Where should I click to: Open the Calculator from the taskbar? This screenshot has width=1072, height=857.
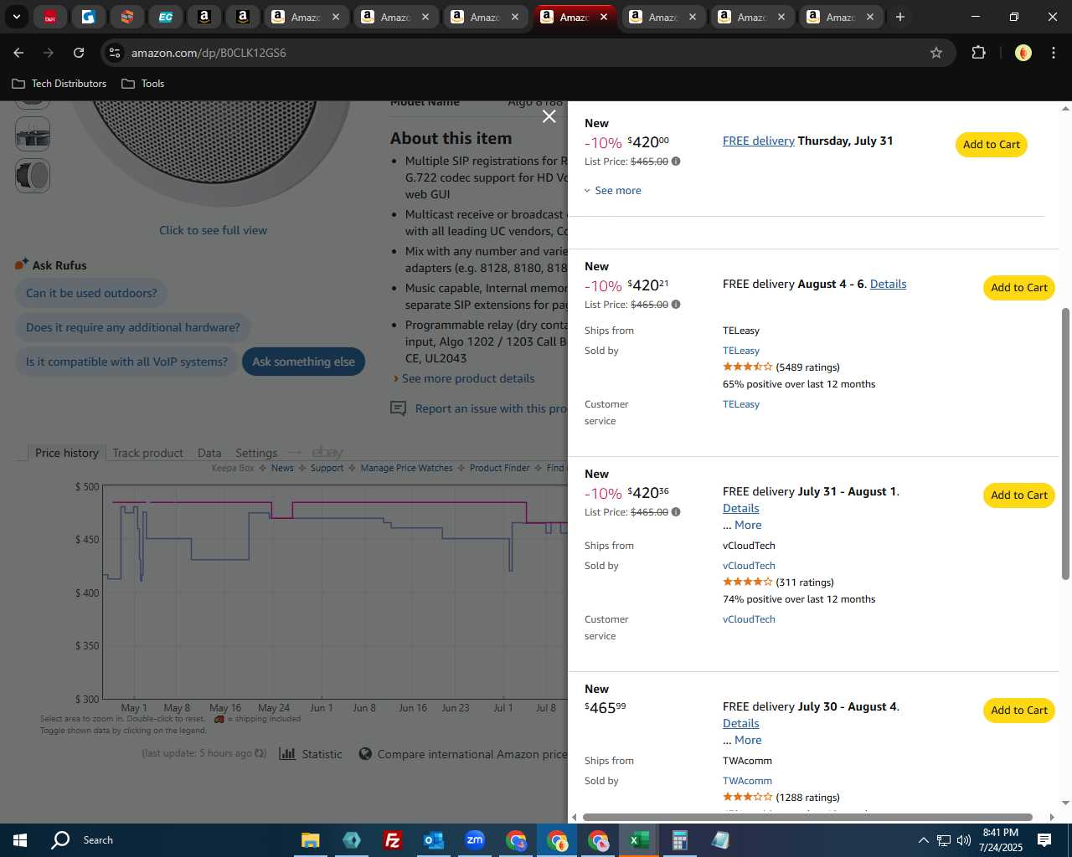coord(679,840)
